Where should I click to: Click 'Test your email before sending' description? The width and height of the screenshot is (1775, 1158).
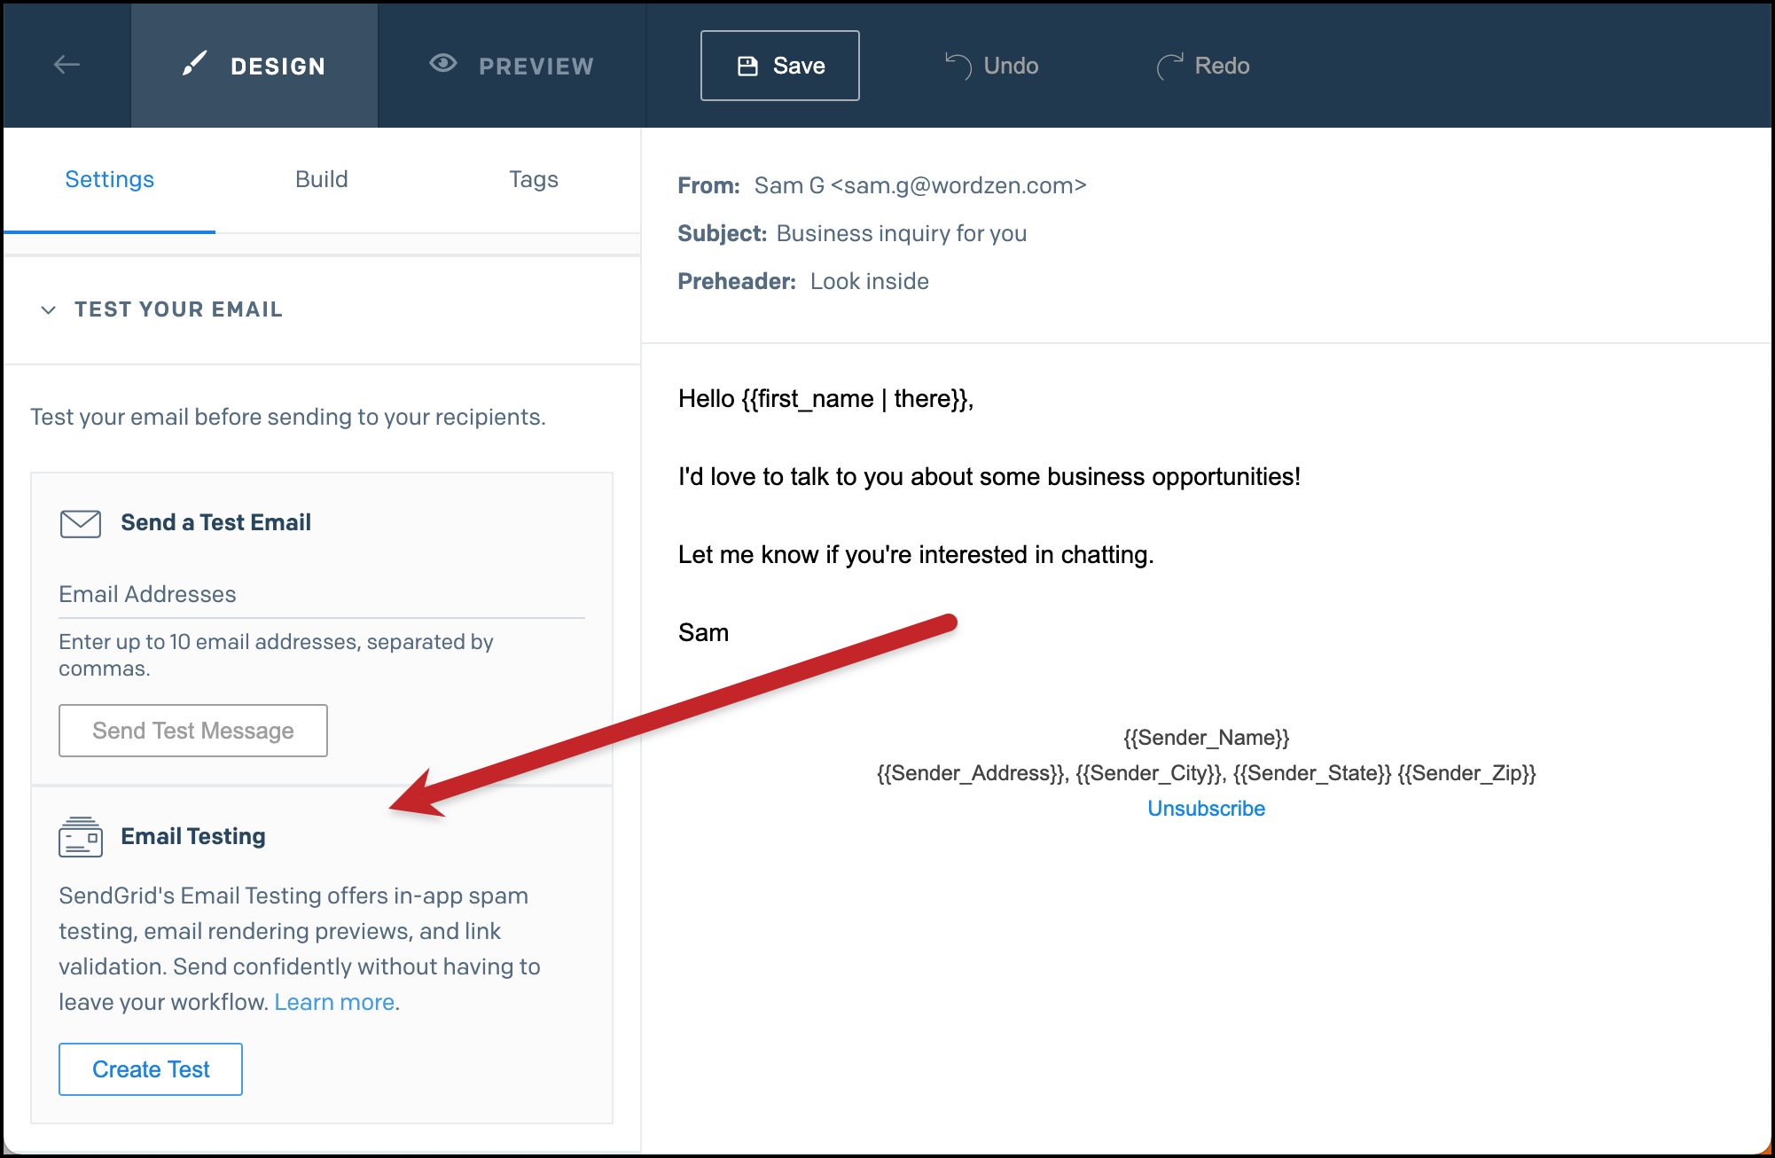point(288,417)
